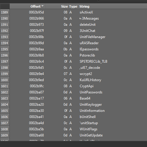The image size is (147, 147).
Task: Select the UnitGetUpdate string entry
Action: point(91,135)
